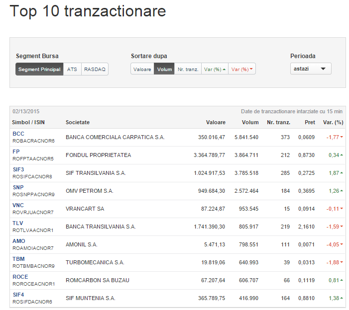Sort the list by Nr. tranz.
Image resolution: width=349 pixels, height=310 pixels.
coord(188,69)
